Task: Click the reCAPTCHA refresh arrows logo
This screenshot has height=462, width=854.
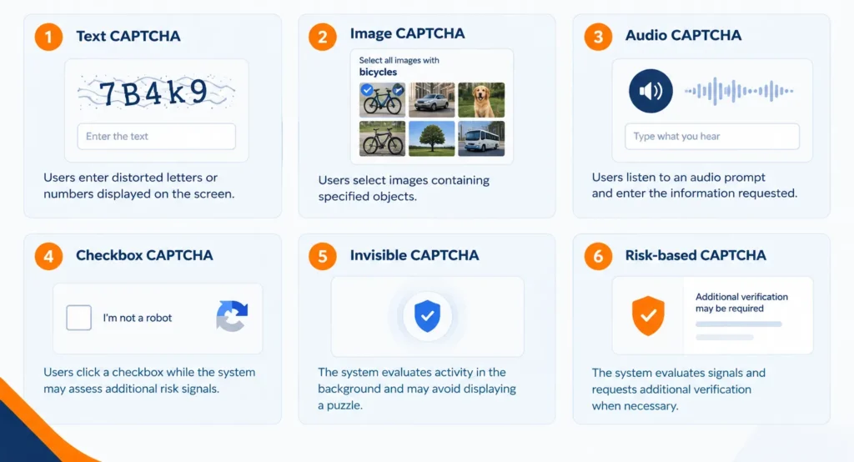Action: point(232,316)
